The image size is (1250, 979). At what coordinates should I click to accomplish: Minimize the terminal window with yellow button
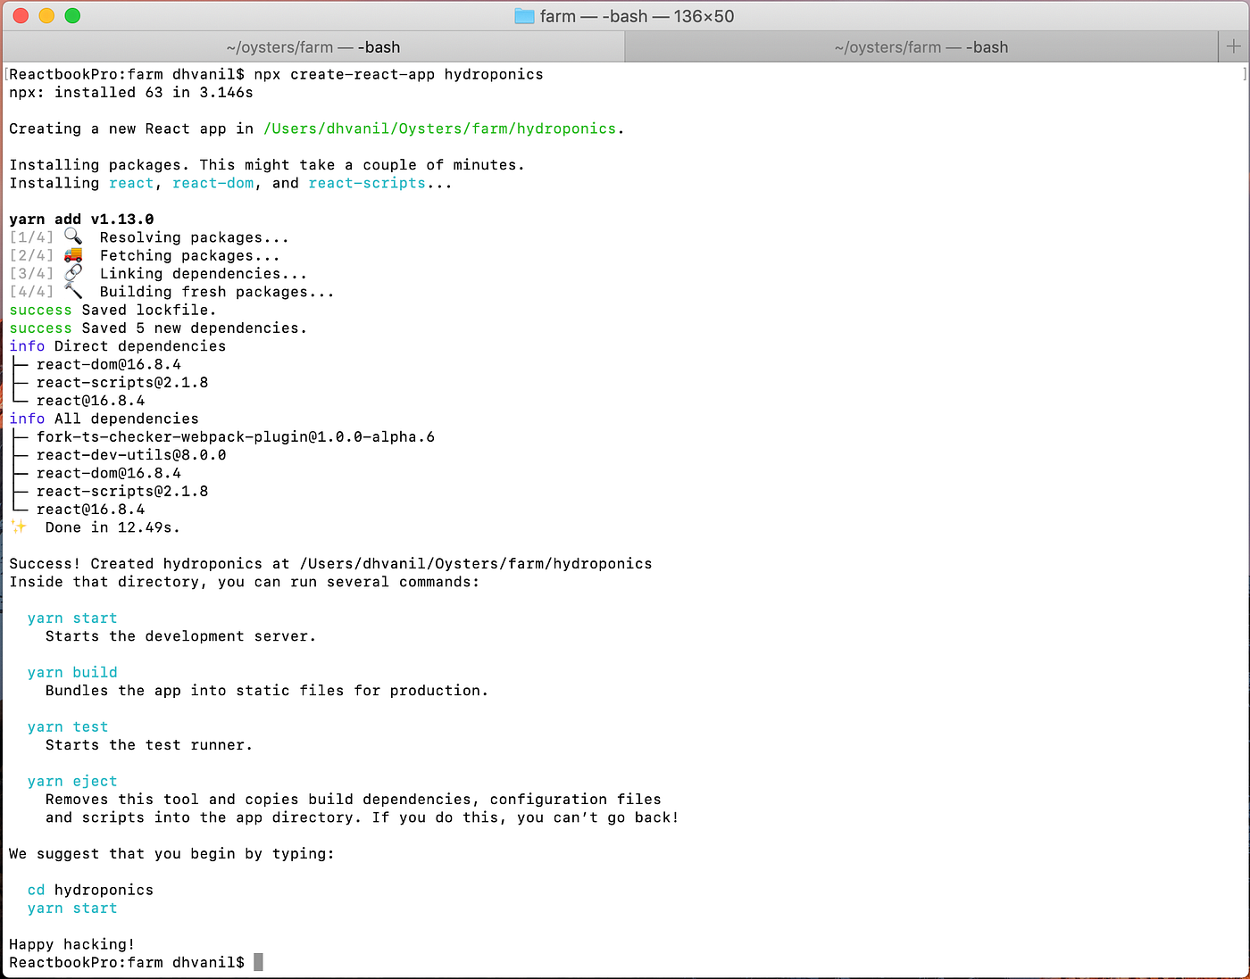(x=46, y=15)
